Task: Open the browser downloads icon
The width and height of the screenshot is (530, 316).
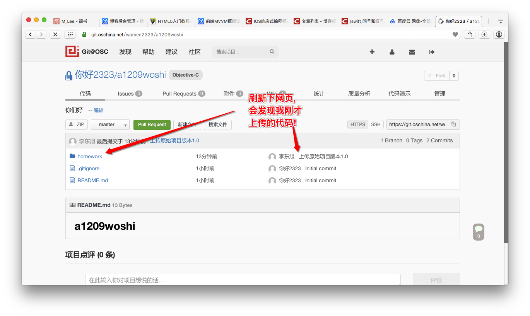Action: (x=484, y=34)
